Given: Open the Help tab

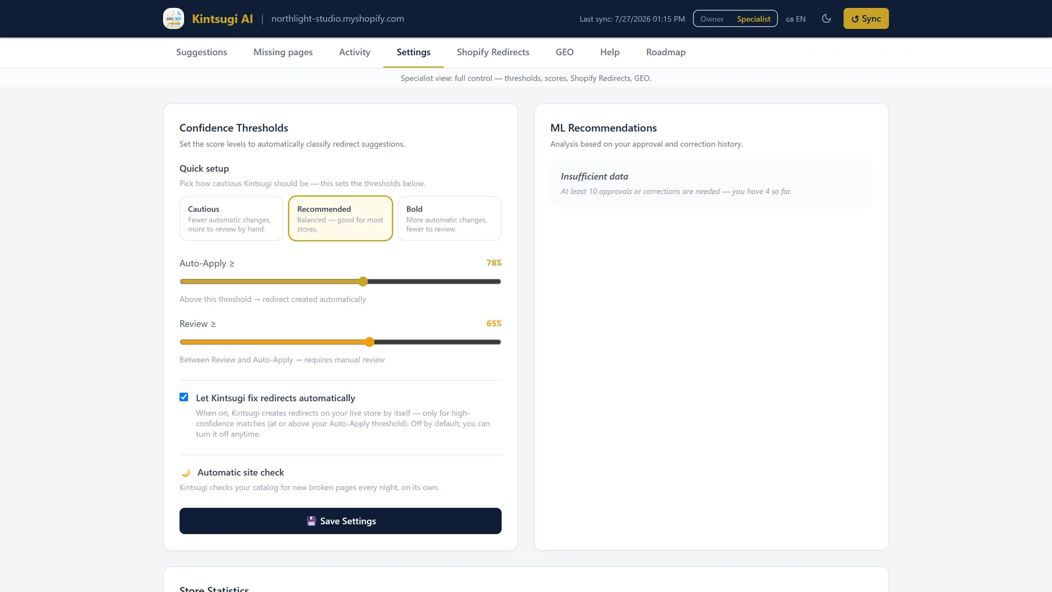Looking at the screenshot, I should 610,53.
